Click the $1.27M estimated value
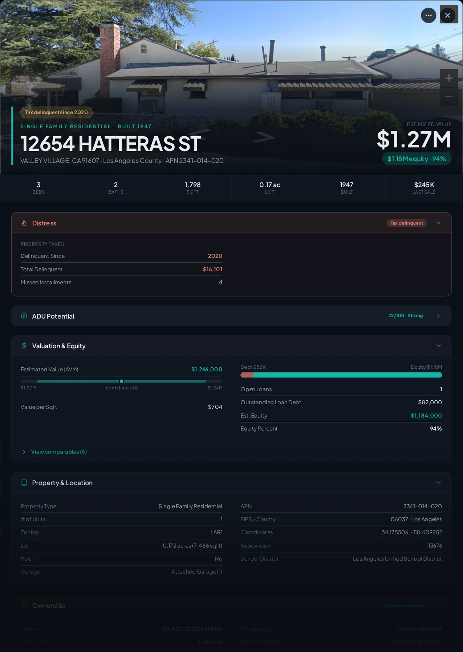 click(414, 139)
